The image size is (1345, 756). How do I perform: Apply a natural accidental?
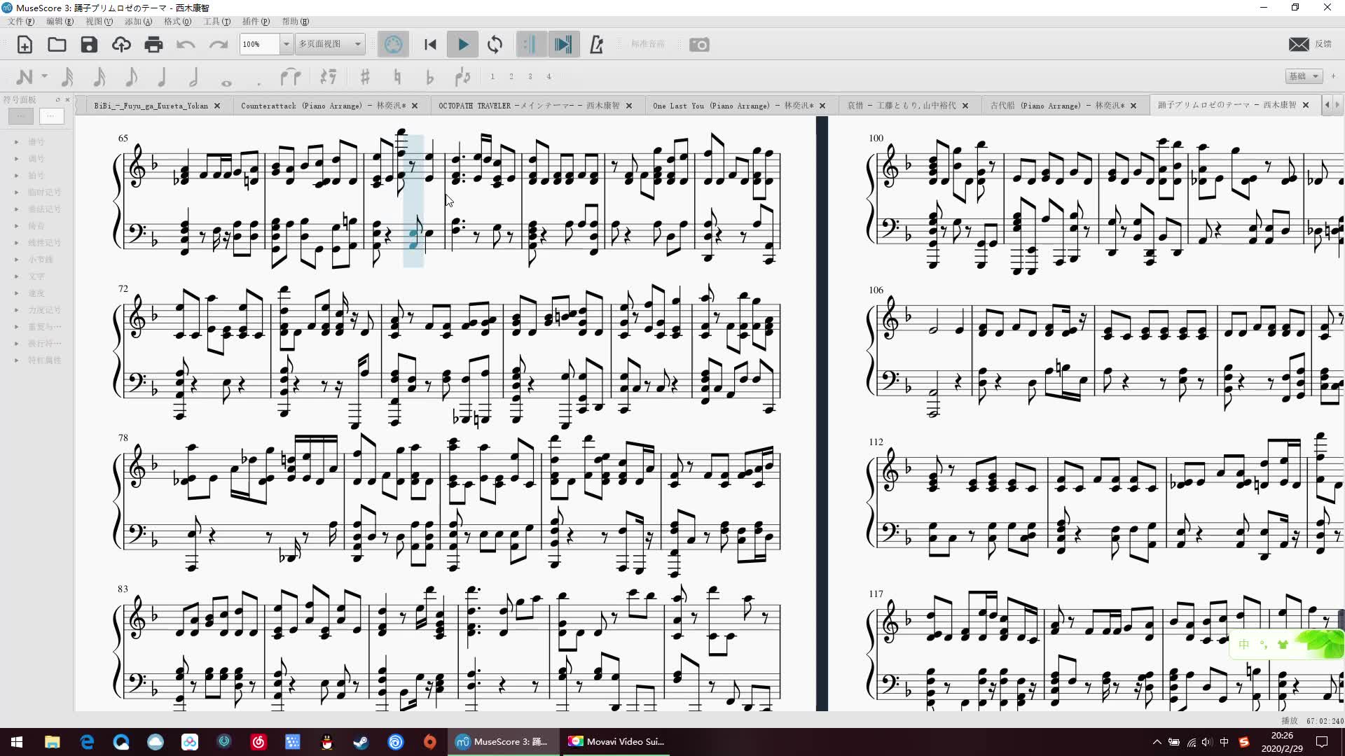tap(397, 76)
